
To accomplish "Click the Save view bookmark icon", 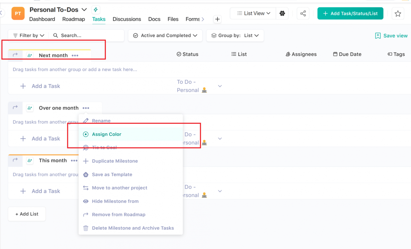I will pyautogui.click(x=378, y=36).
